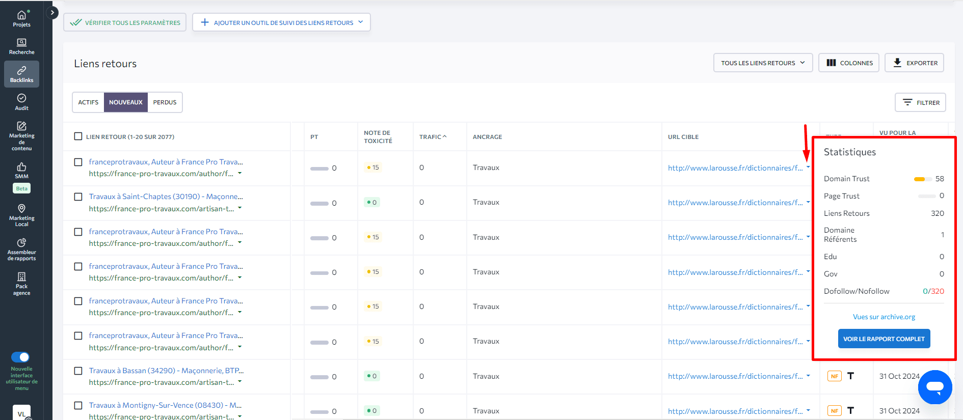Click the URL cible column header
Image resolution: width=963 pixels, height=420 pixels.
coord(683,137)
